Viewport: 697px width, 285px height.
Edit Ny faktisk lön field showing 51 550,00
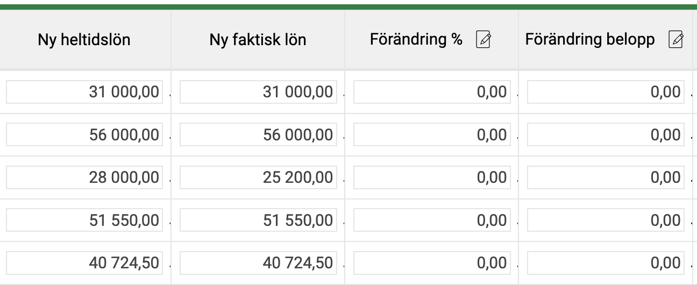tap(258, 220)
